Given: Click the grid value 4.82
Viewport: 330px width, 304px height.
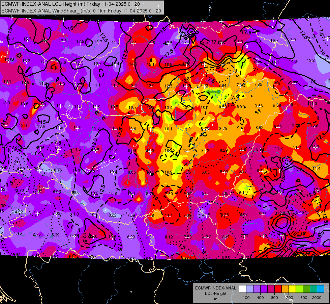Looking at the screenshot, I should pos(19,212).
